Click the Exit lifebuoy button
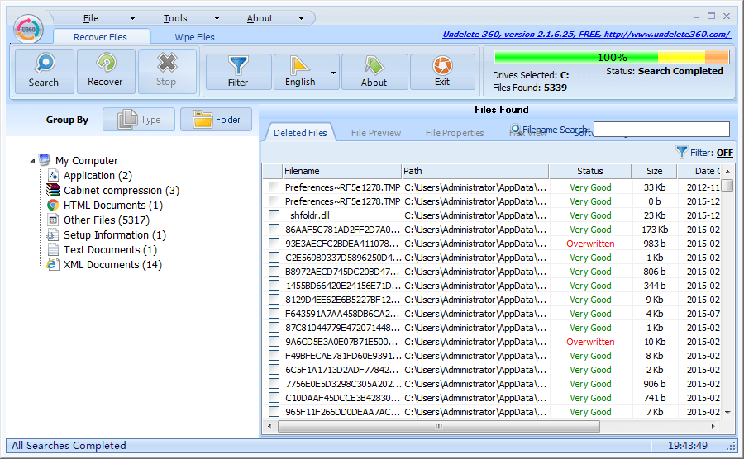This screenshot has width=744, height=459. (x=442, y=72)
